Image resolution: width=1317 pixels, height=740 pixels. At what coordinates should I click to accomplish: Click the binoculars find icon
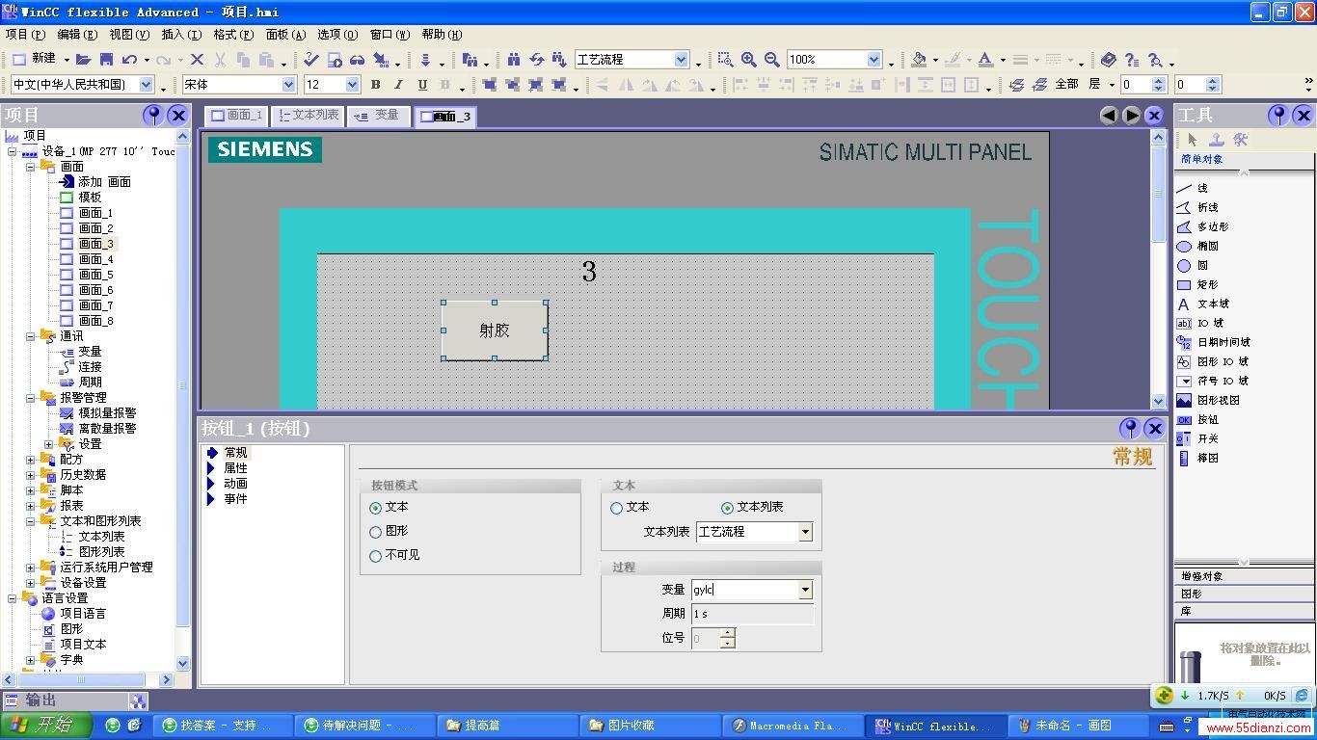514,60
